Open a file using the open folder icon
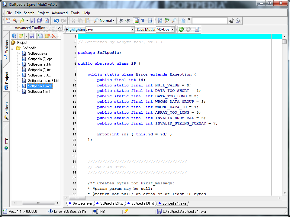The width and height of the screenshot is (290, 217). (x=22, y=21)
